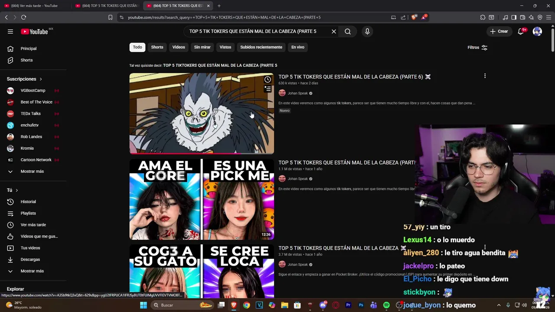
Task: Open a new browser tab
Action: pyautogui.click(x=219, y=6)
